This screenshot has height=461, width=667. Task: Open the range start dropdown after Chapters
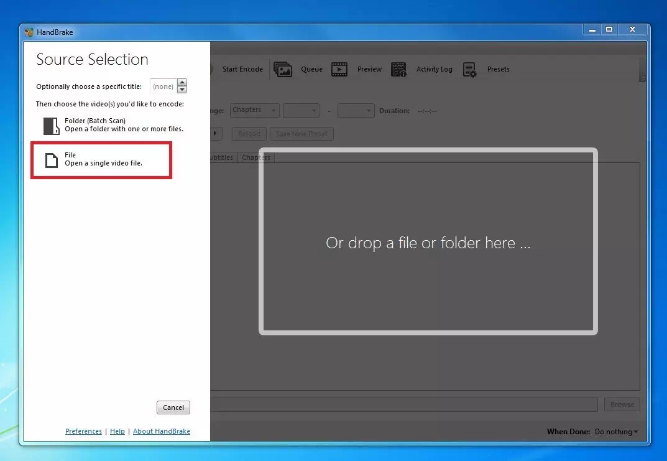[x=301, y=110]
